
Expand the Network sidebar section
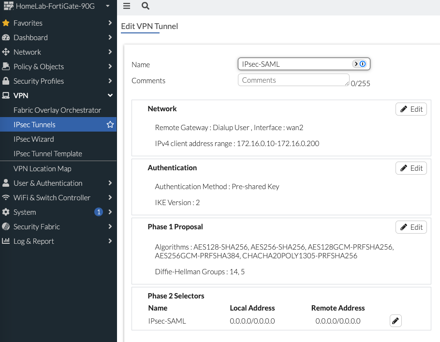(x=27, y=52)
